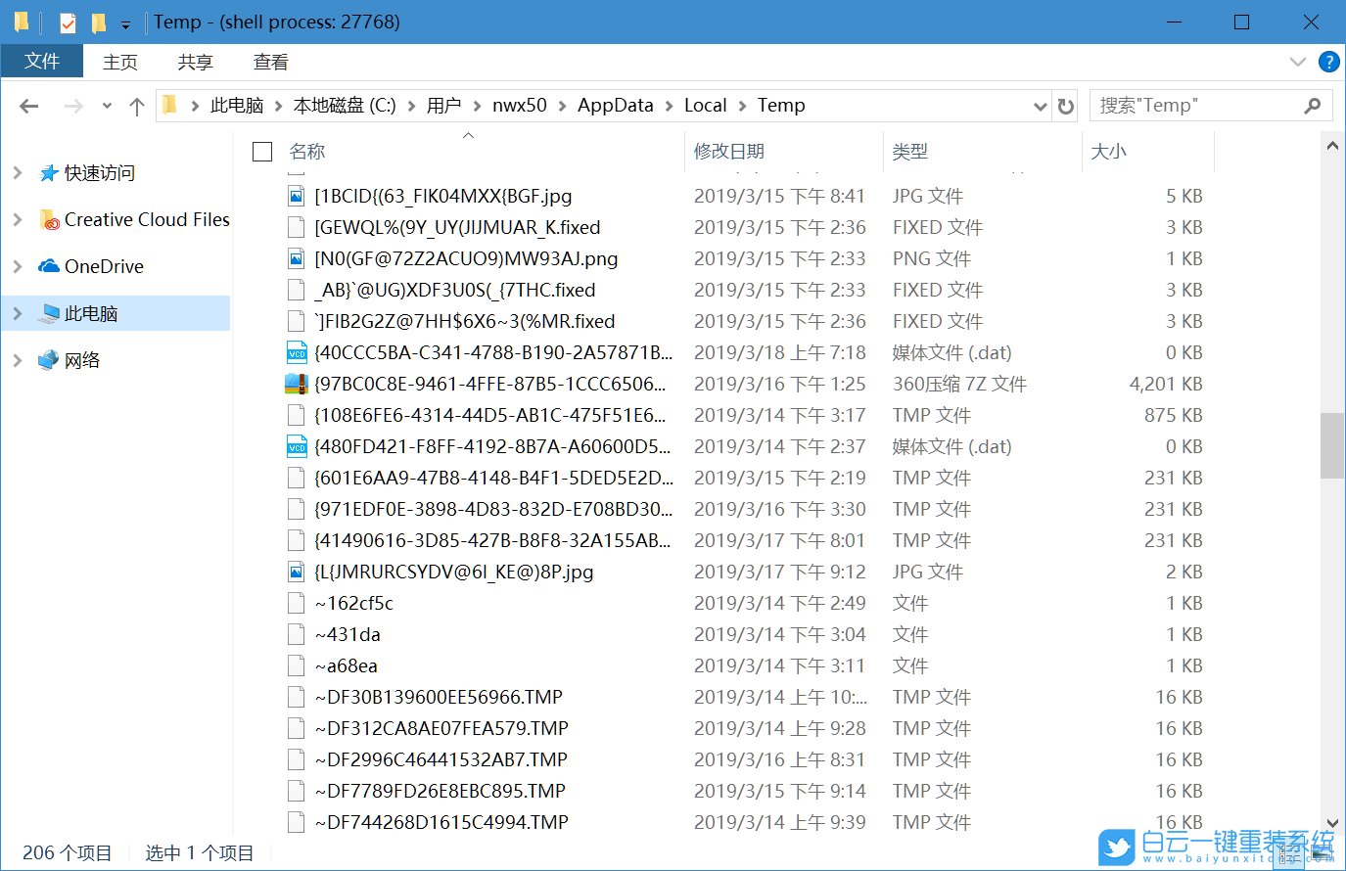Click the refresh icon beside address bar
Image resolution: width=1346 pixels, height=871 pixels.
pos(1065,105)
